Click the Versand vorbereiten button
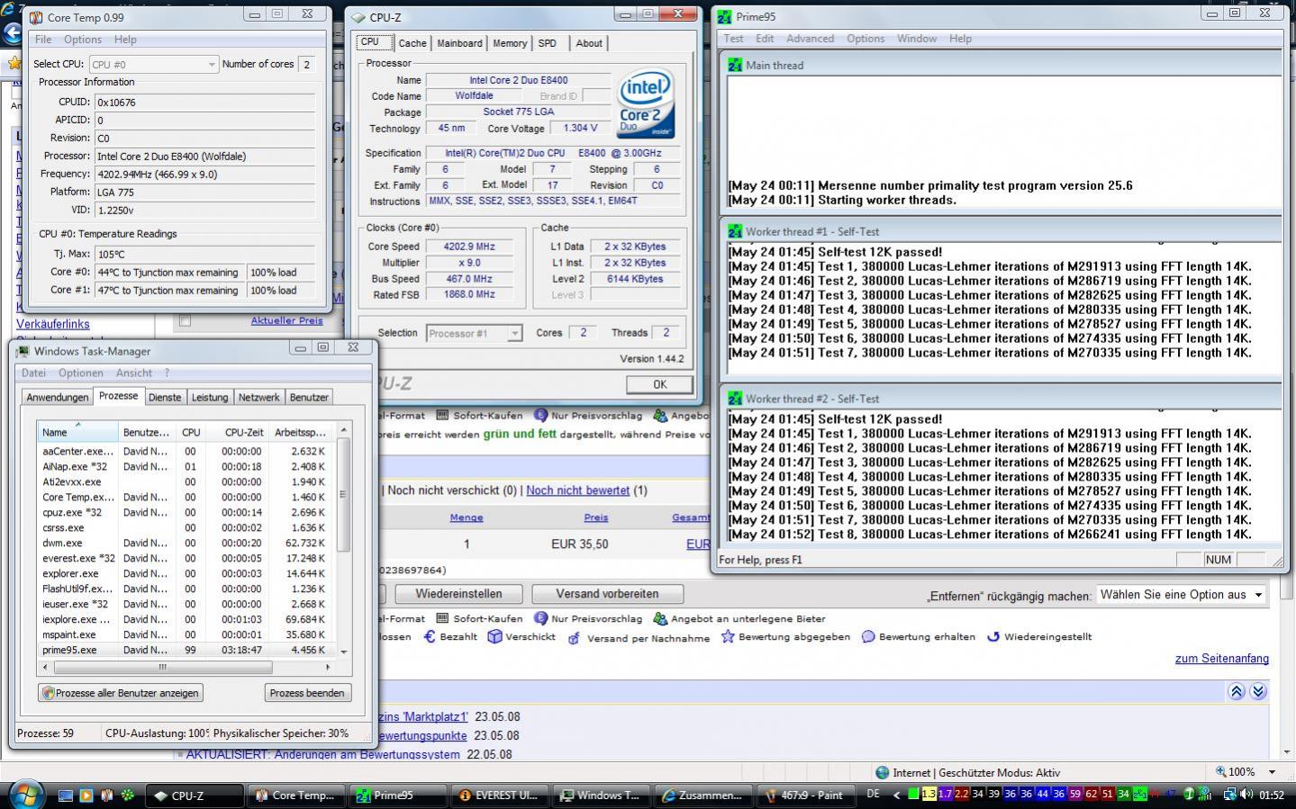The width and height of the screenshot is (1296, 809). [x=607, y=594]
